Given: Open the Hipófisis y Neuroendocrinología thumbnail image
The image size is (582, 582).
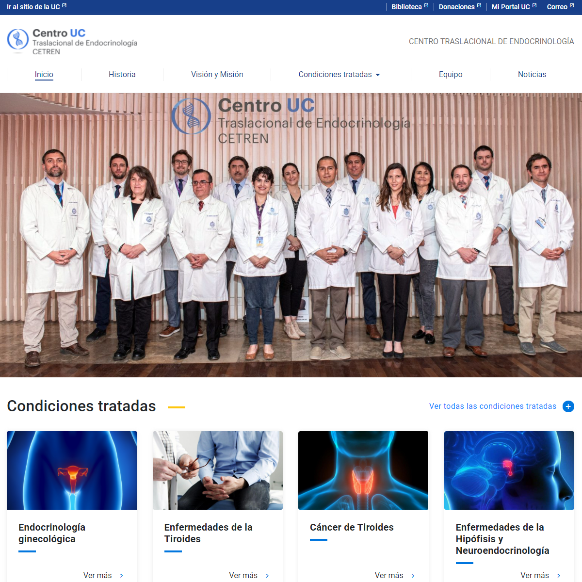Looking at the screenshot, I should [x=509, y=470].
